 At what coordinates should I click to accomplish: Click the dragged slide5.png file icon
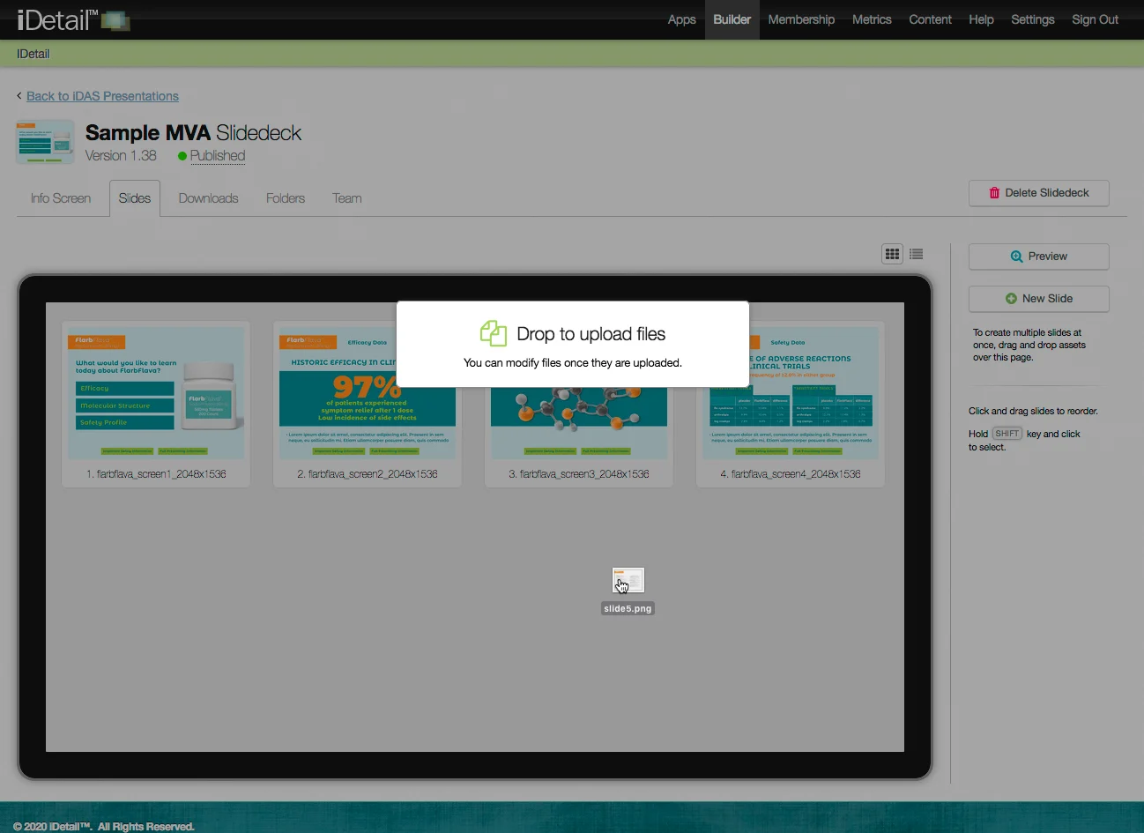(628, 581)
